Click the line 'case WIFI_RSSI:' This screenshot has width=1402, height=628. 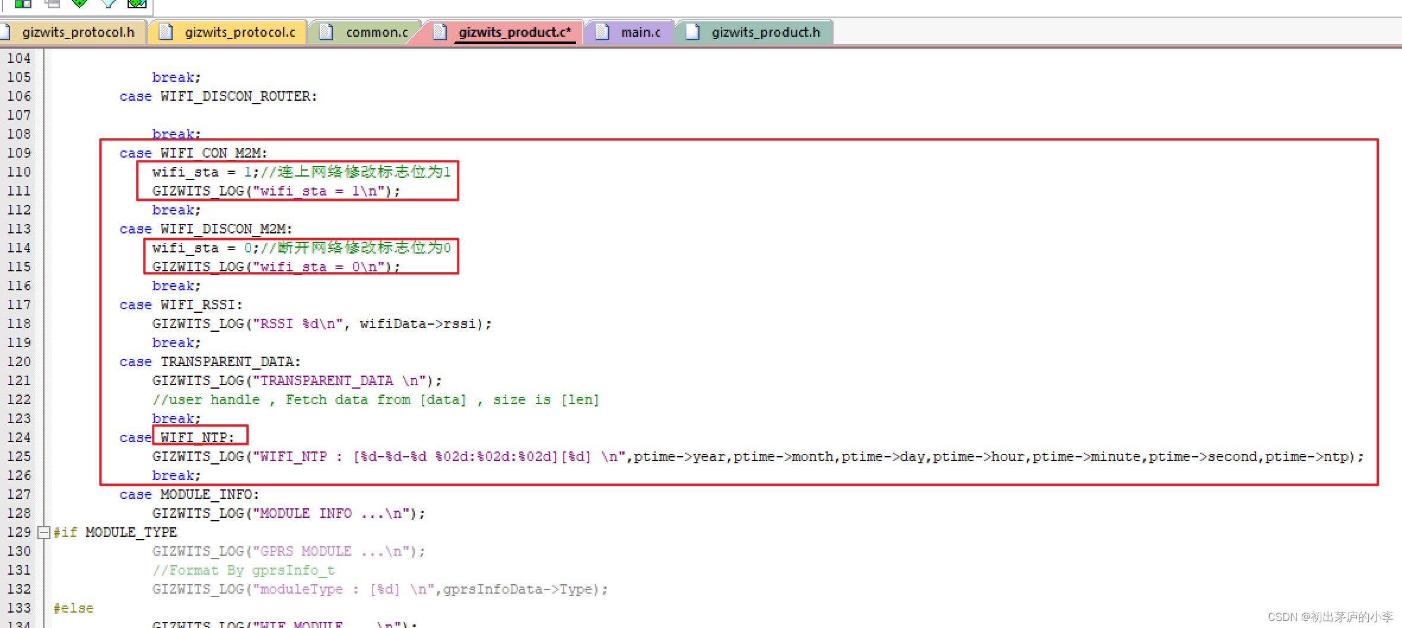click(181, 305)
